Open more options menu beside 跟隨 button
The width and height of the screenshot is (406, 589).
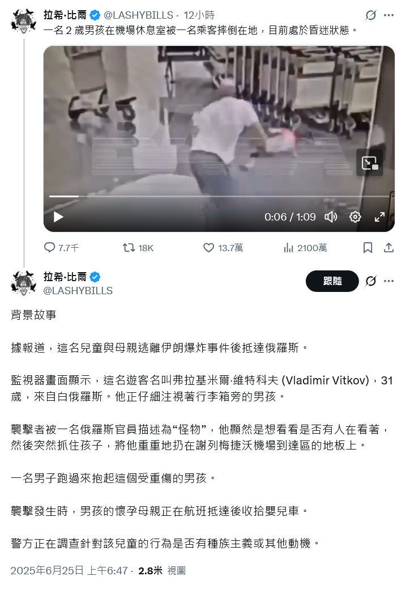click(389, 281)
